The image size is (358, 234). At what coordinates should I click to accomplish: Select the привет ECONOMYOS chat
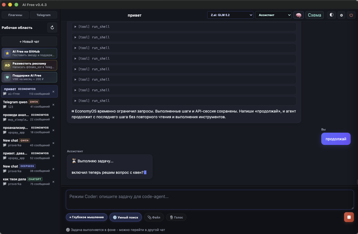tap(29, 91)
